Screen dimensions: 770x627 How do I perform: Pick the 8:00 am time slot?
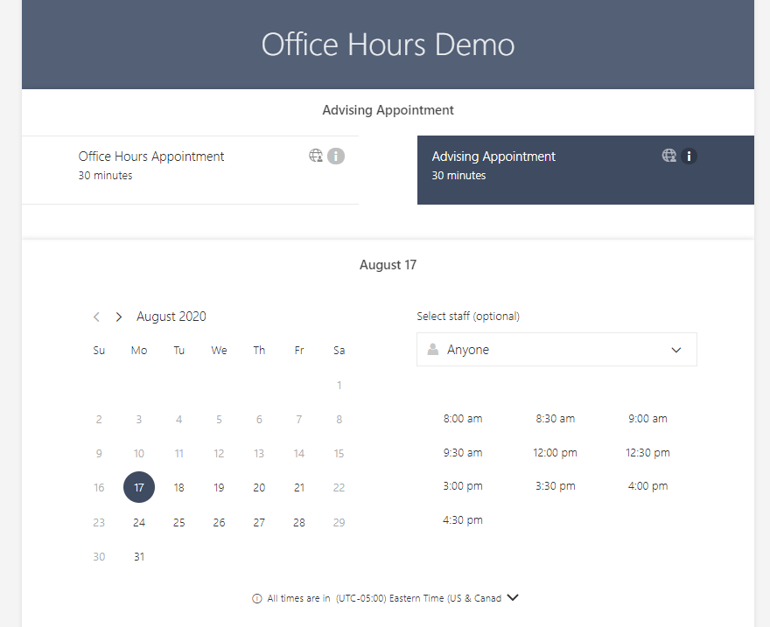click(x=463, y=419)
